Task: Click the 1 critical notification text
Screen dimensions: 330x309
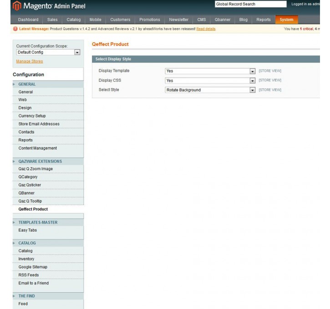Action: pyautogui.click(x=307, y=29)
